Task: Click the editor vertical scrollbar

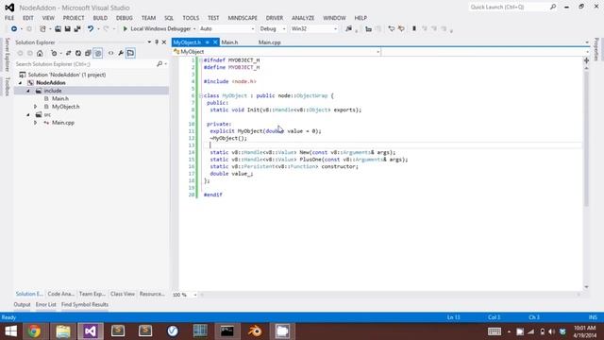Action: click(586, 178)
